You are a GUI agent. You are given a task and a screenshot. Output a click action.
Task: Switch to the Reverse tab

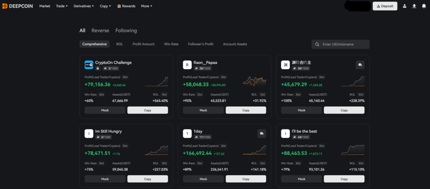(x=100, y=30)
